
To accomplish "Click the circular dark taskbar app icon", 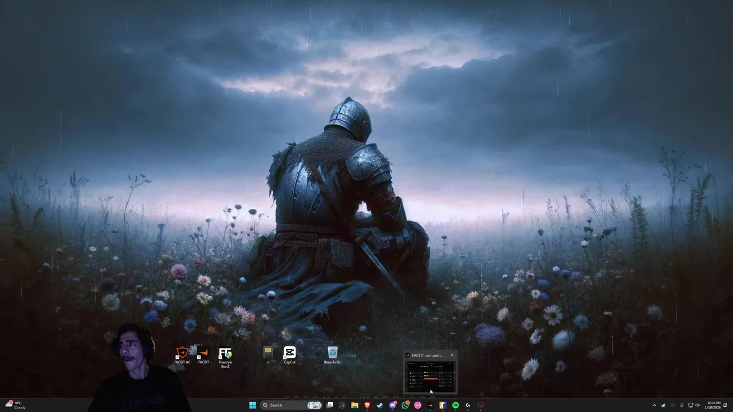I will point(342,405).
